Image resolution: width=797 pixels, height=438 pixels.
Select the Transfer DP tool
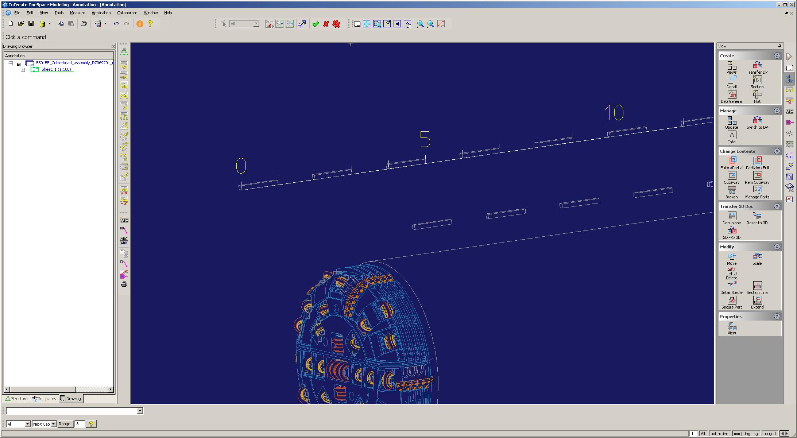click(x=757, y=68)
